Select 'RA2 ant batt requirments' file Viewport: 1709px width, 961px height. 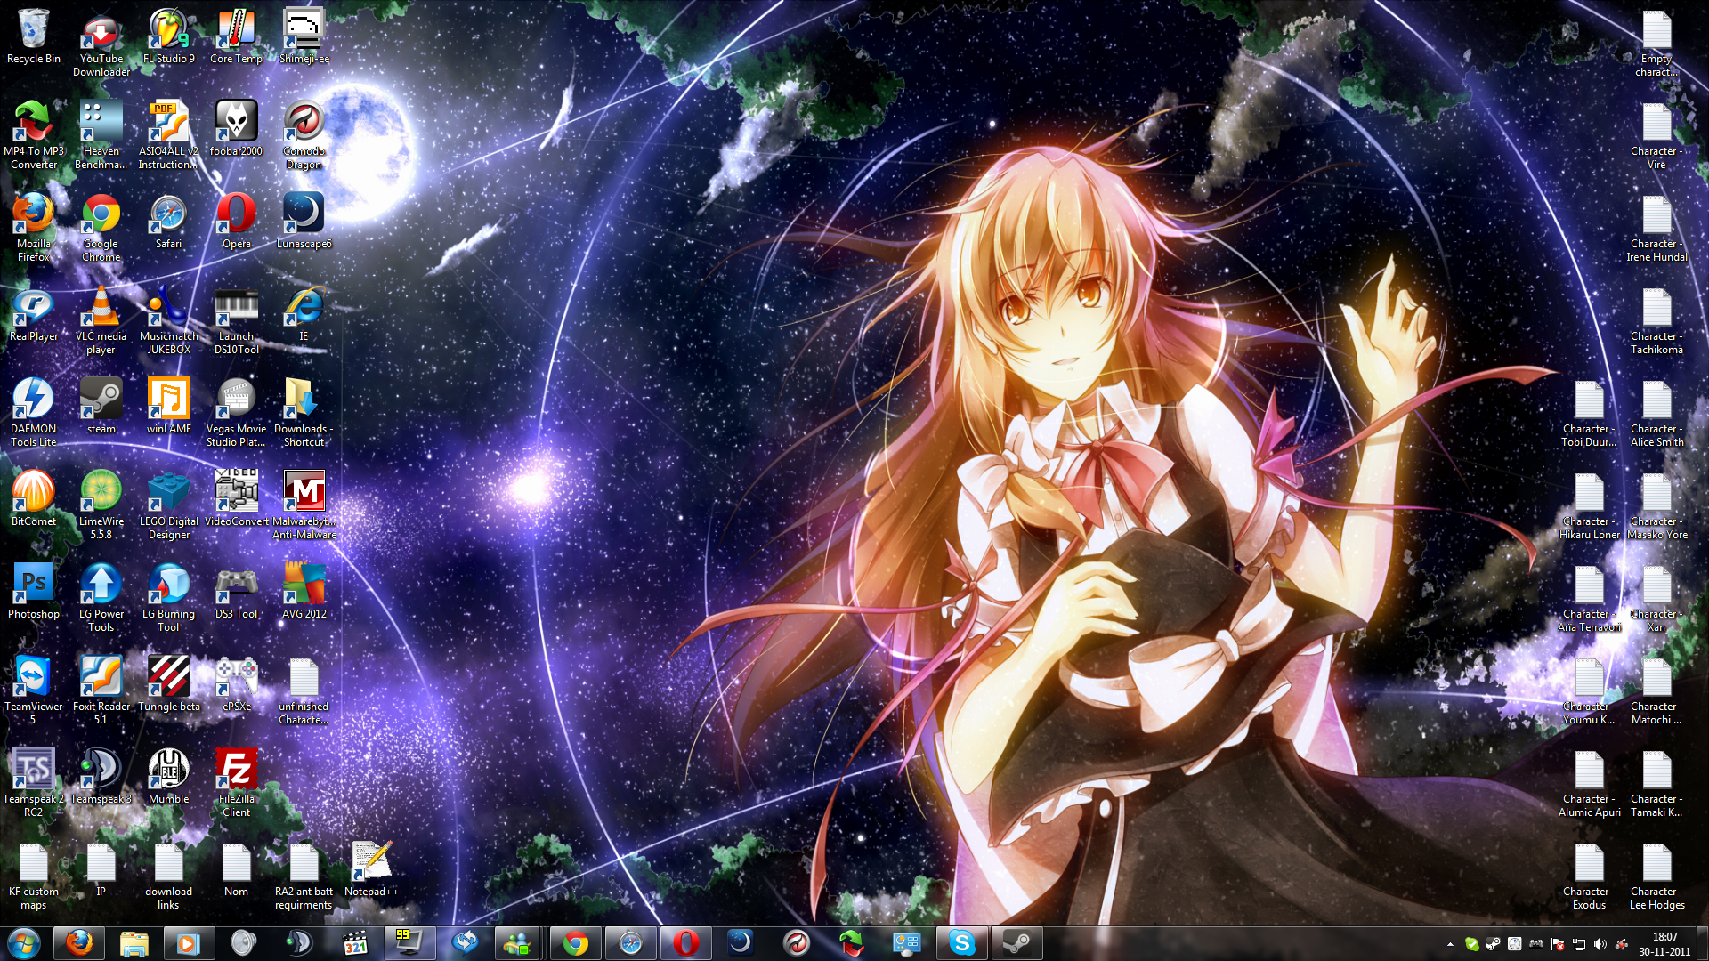tap(304, 875)
